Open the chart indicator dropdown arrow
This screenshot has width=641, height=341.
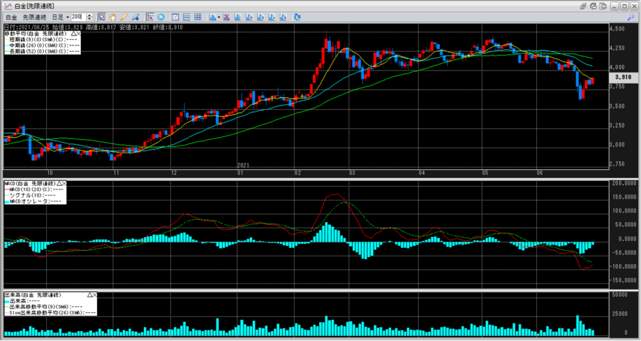click(218, 16)
